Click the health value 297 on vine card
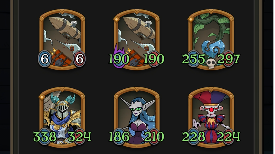275x154 pixels. click(228, 59)
